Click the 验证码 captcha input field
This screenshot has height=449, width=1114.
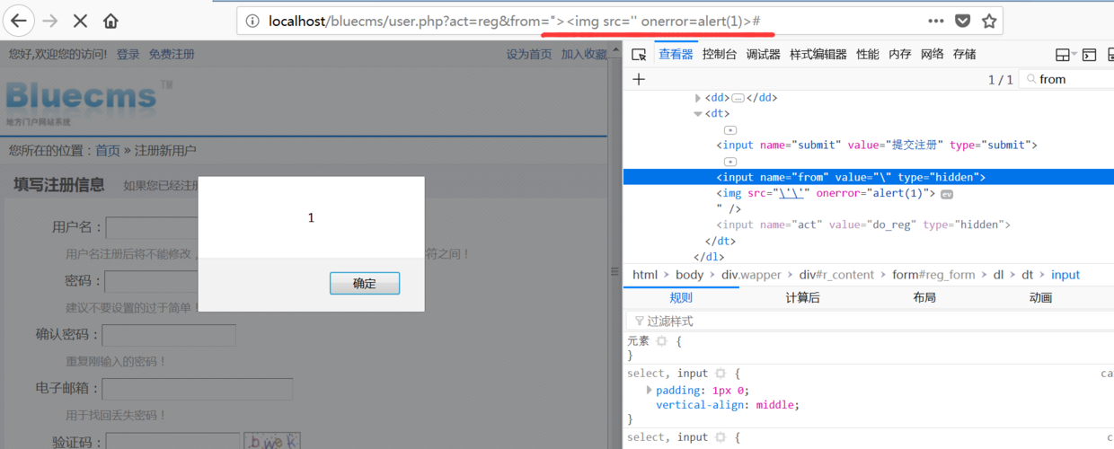click(x=172, y=441)
